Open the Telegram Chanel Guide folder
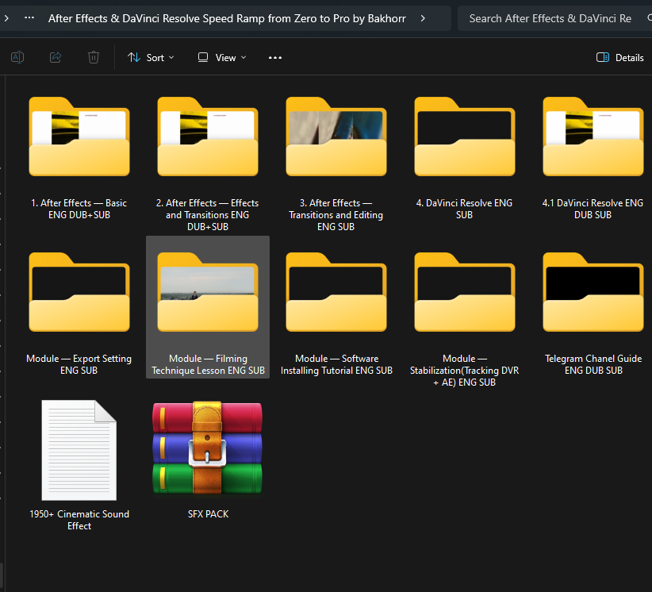652x592 pixels. [593, 299]
